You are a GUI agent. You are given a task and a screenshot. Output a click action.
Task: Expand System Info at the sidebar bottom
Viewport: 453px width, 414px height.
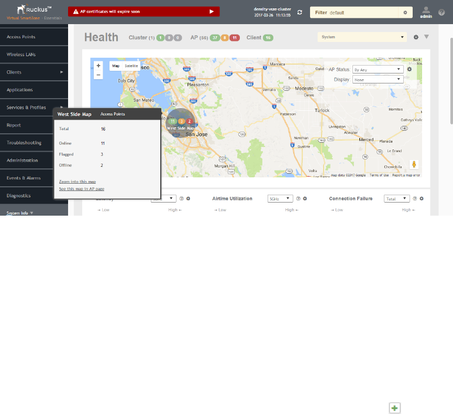(x=20, y=213)
